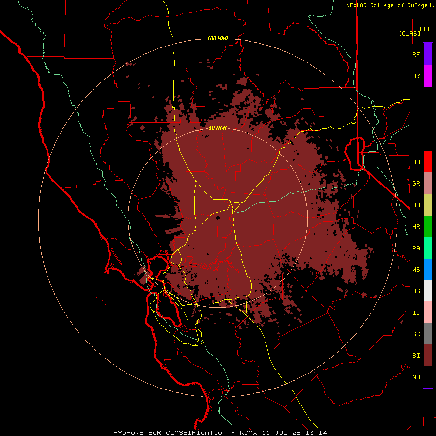Click the RA legend label
This screenshot has height=436, width=436.
pos(416,248)
